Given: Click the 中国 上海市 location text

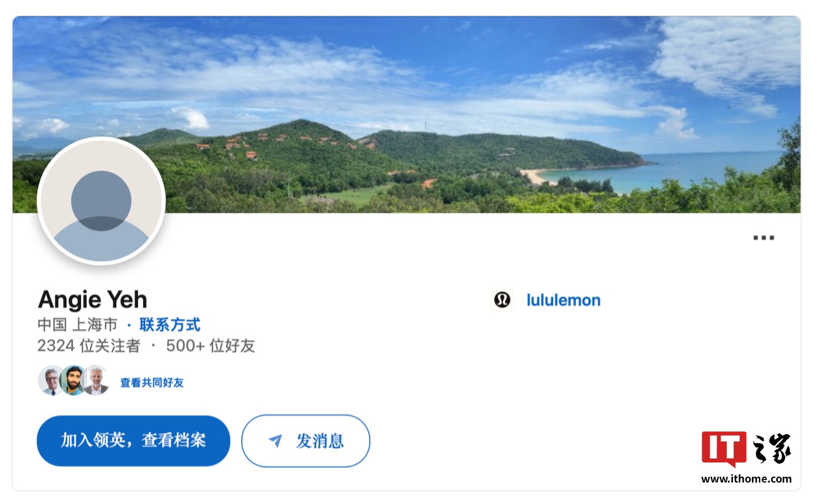Looking at the screenshot, I should click(78, 325).
